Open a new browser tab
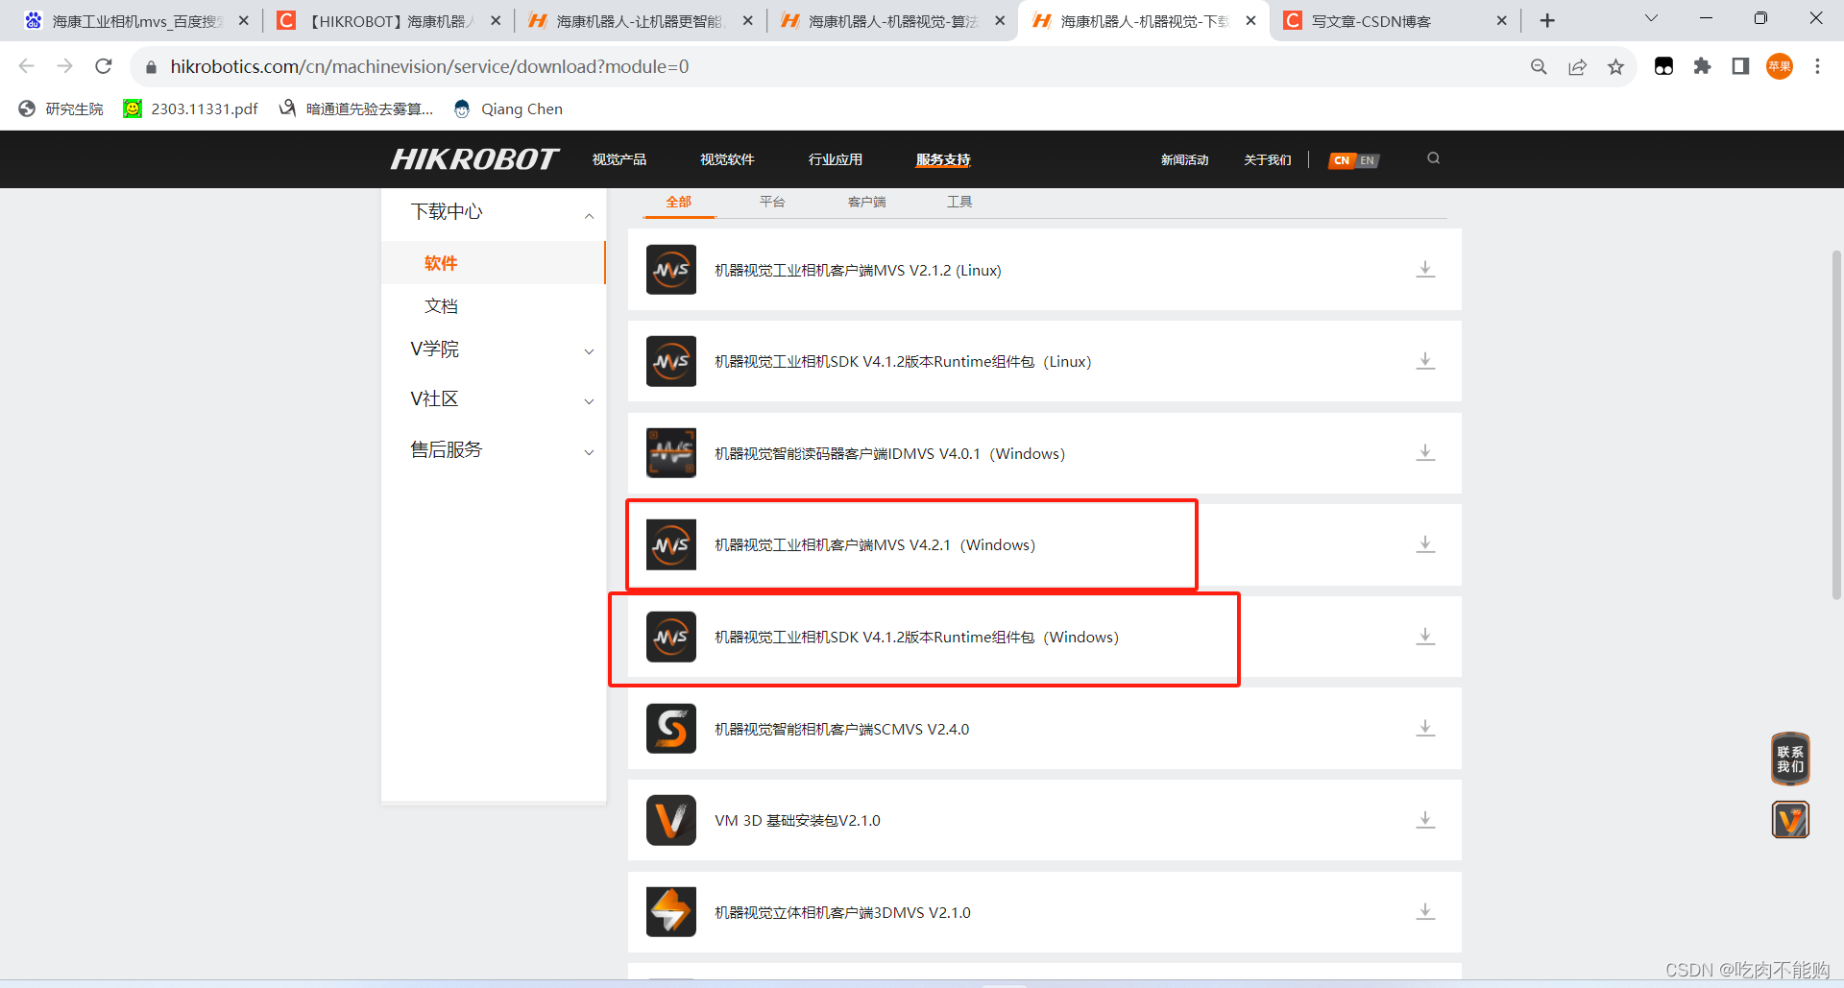Screen dimensions: 1844x988 [1547, 20]
